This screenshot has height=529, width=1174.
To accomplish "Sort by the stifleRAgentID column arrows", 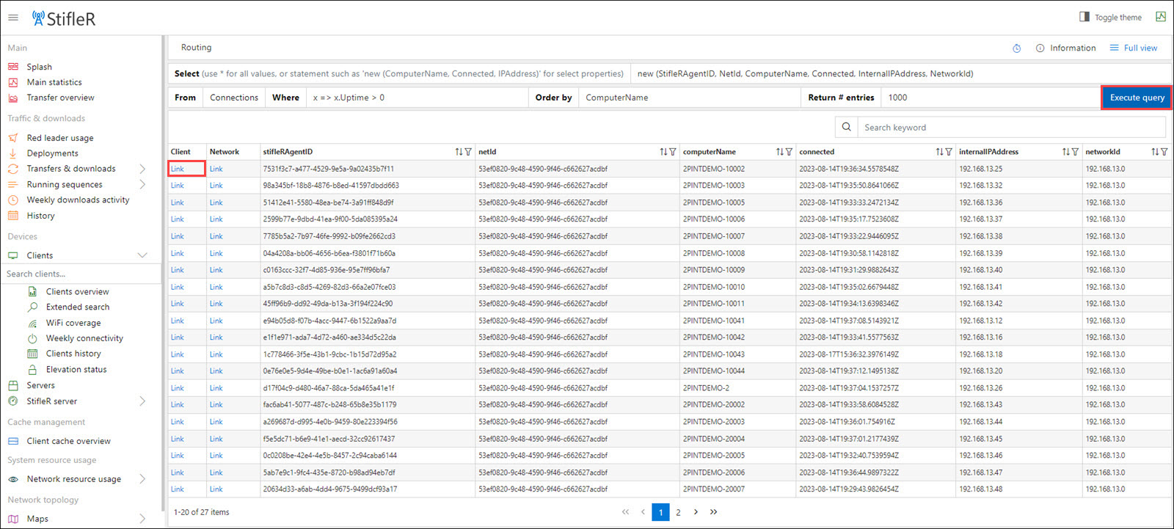I will [x=459, y=152].
